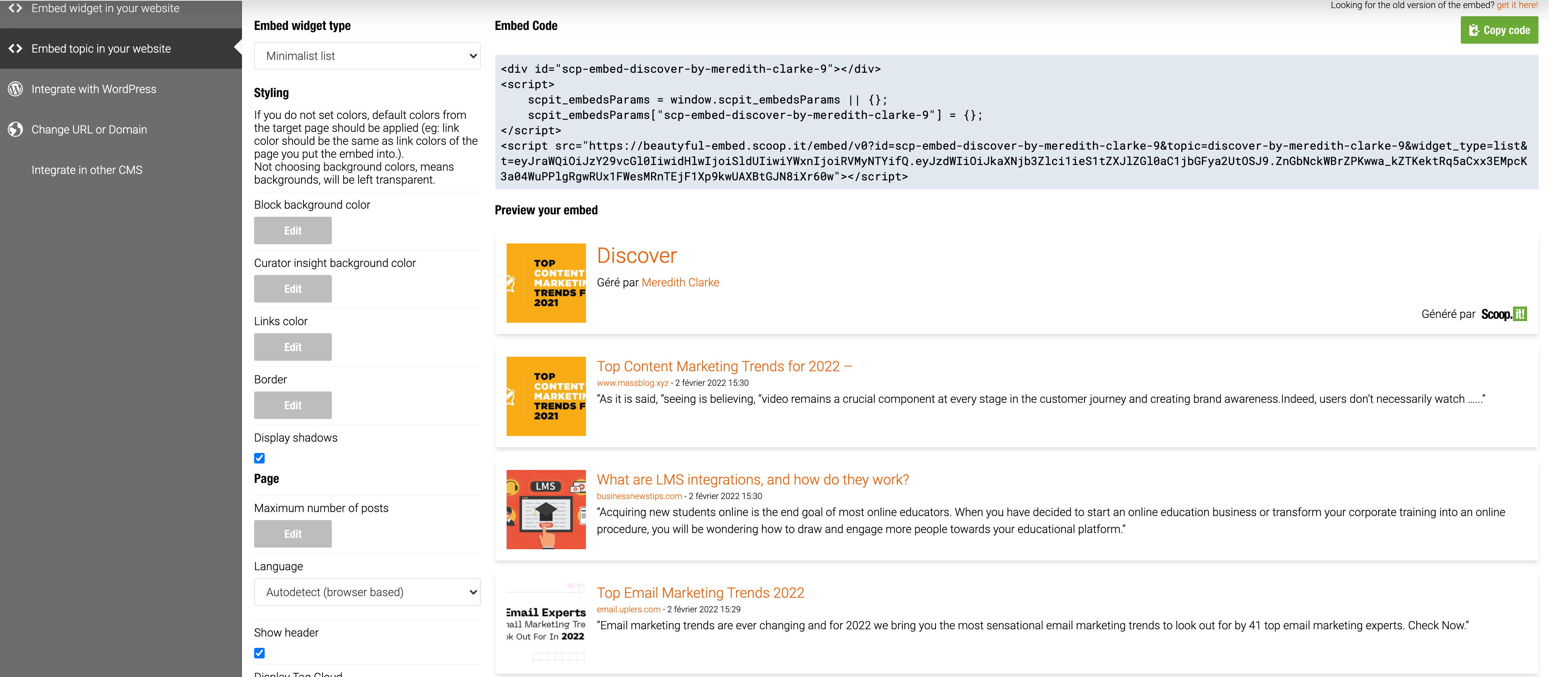Open Meredith Clarke curator profile link

click(x=680, y=283)
